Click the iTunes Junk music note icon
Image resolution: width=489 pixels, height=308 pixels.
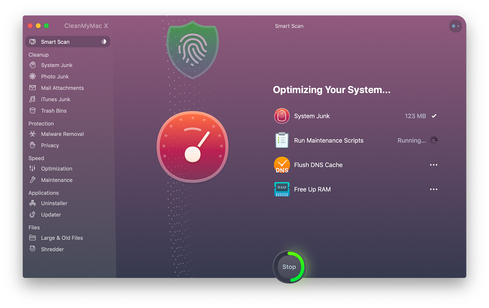[33, 99]
